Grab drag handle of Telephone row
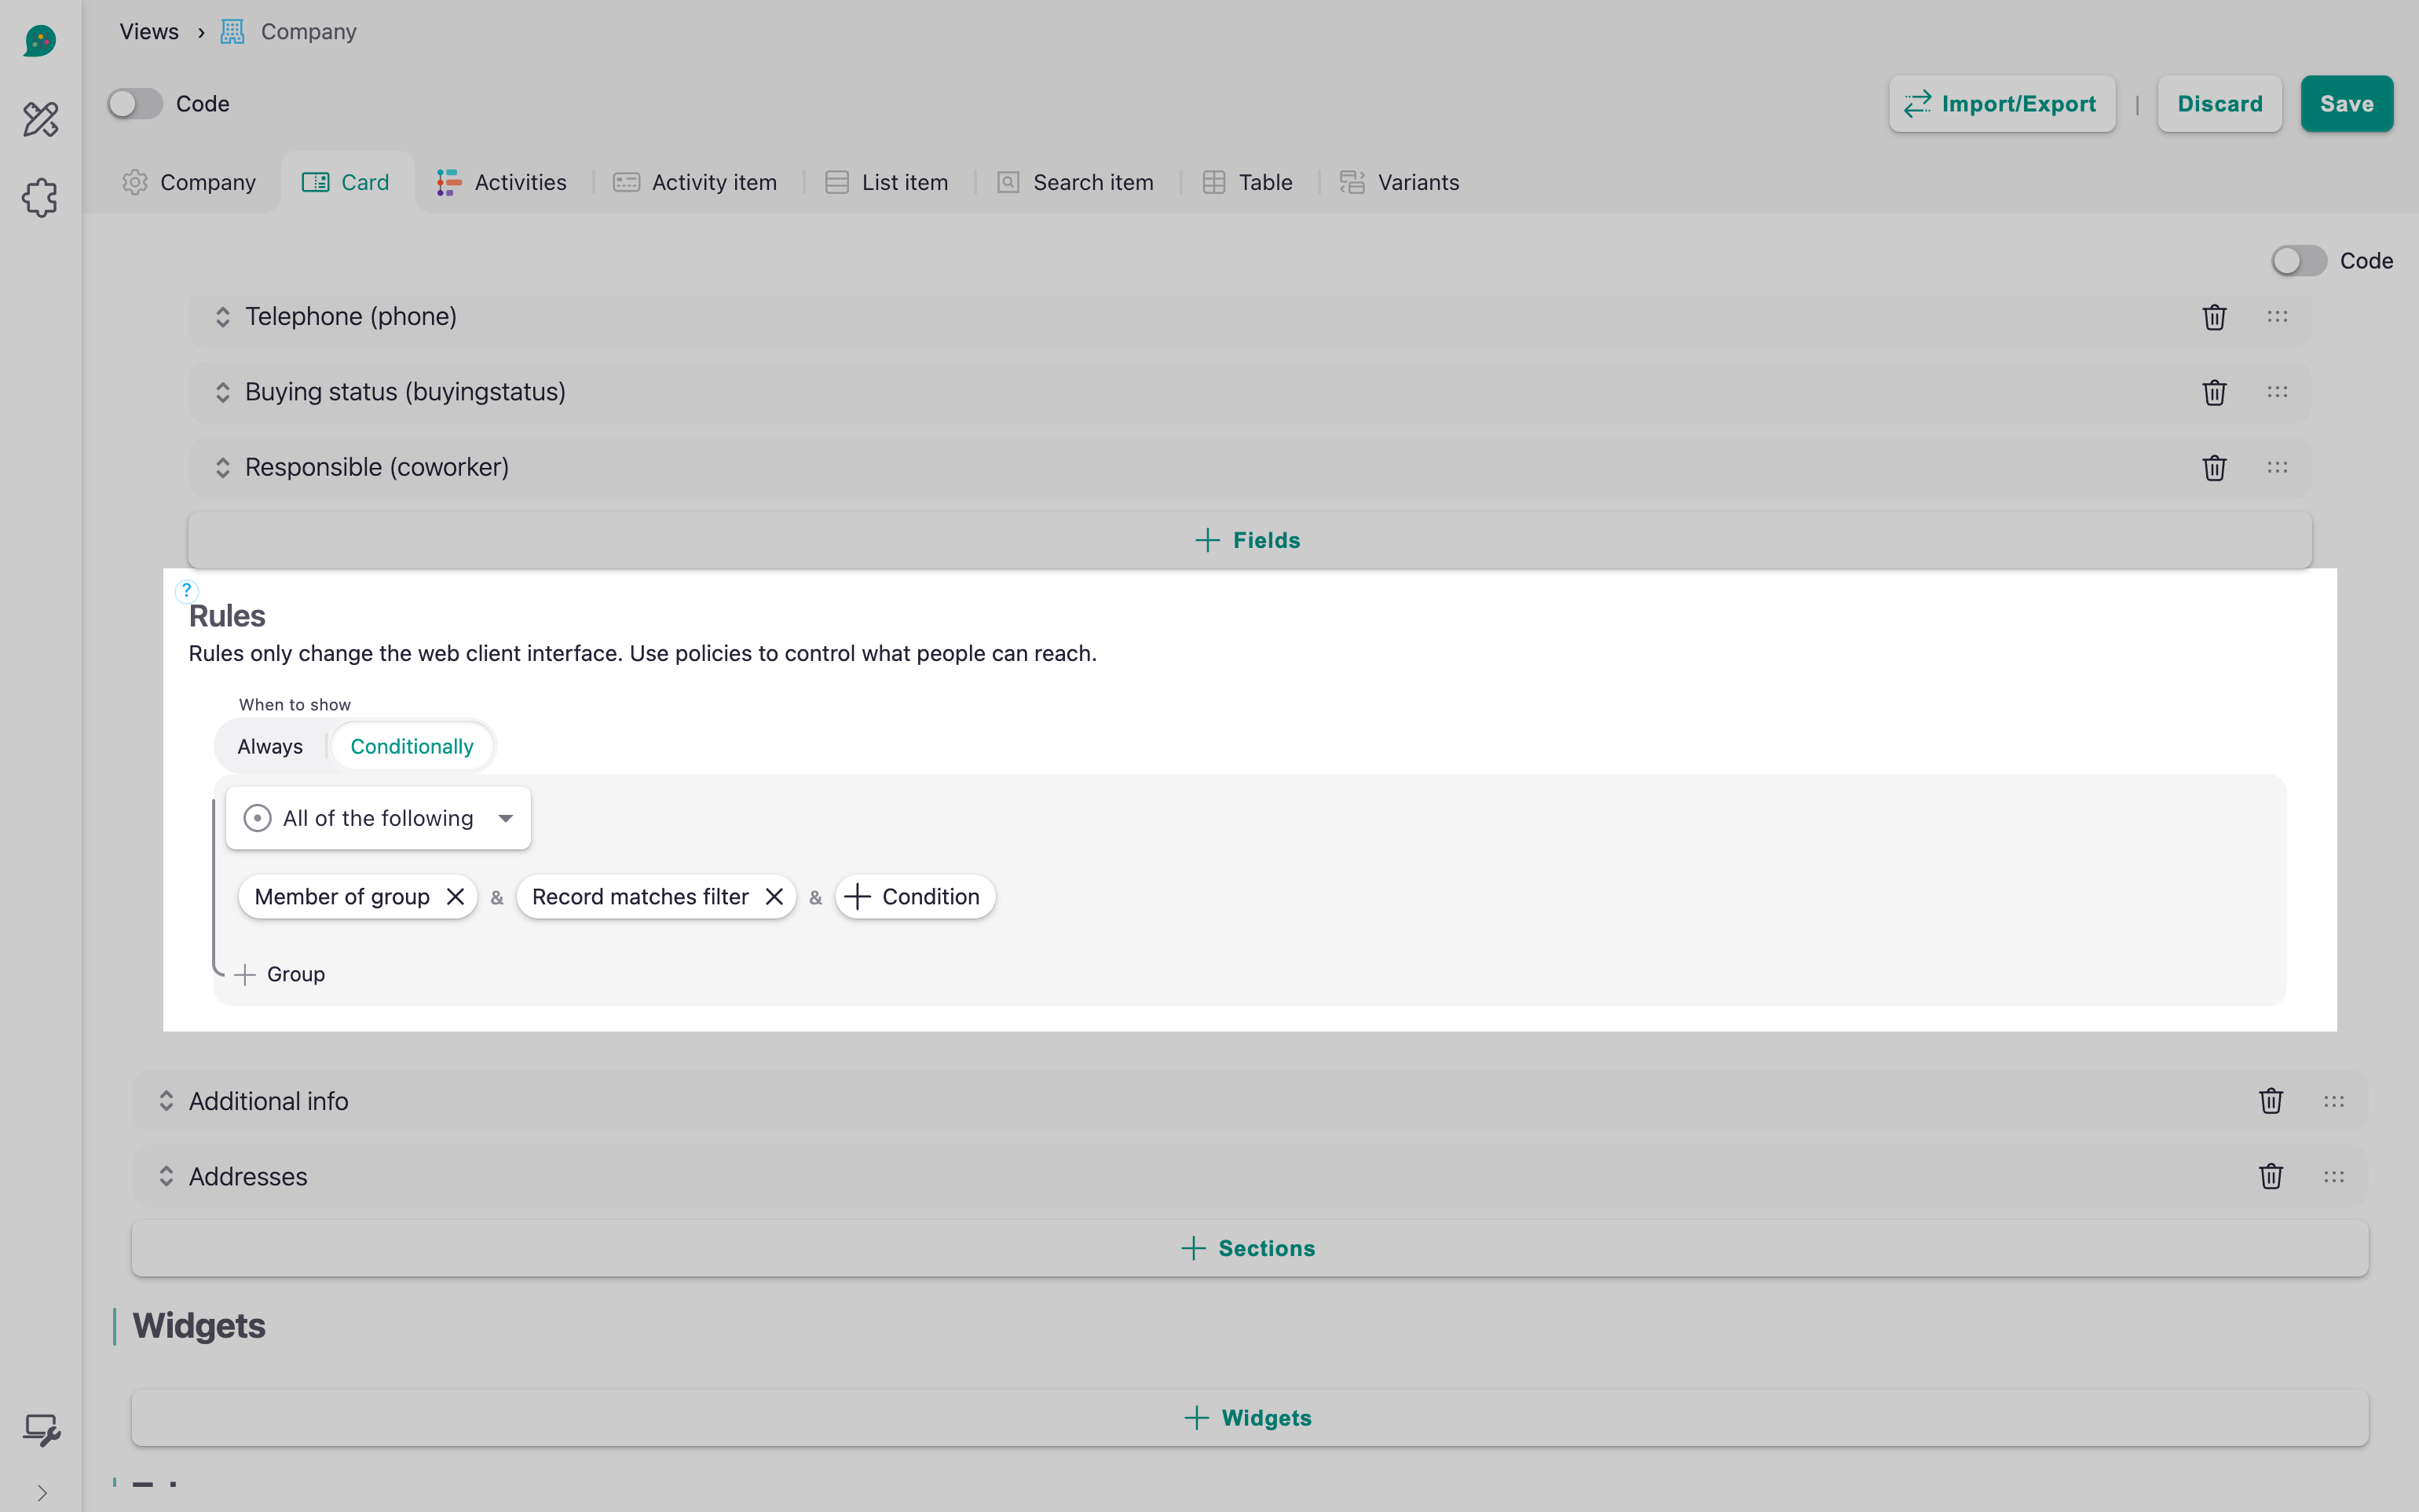 (2277, 317)
